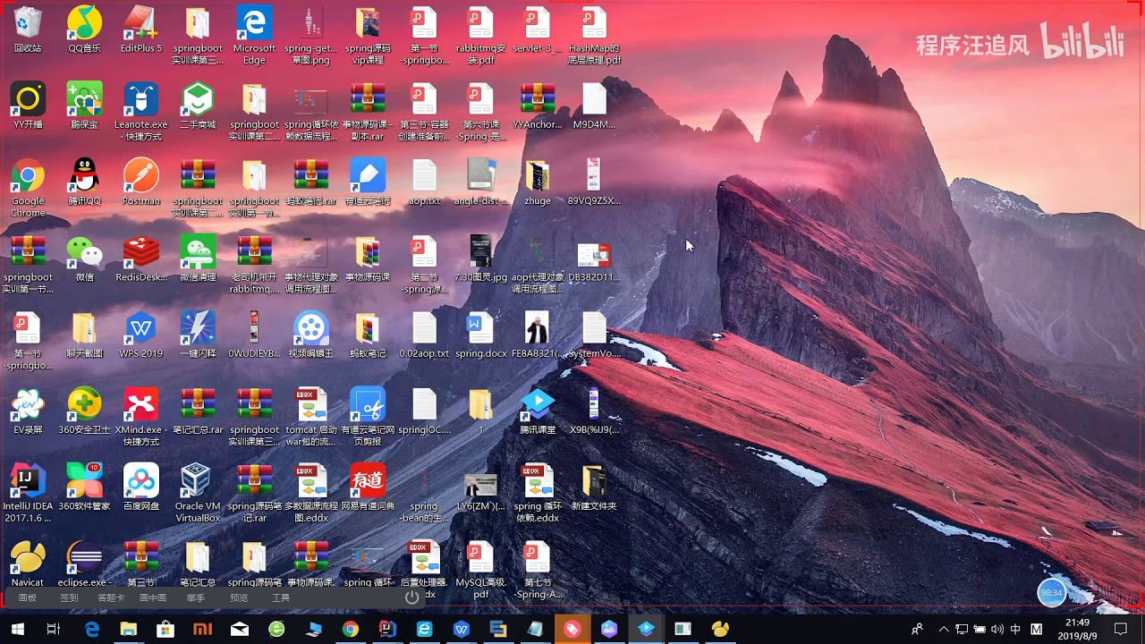Viewport: 1145px width, 644px height.
Task: Select the 聊天截图 folder on desktop
Action: click(x=84, y=334)
